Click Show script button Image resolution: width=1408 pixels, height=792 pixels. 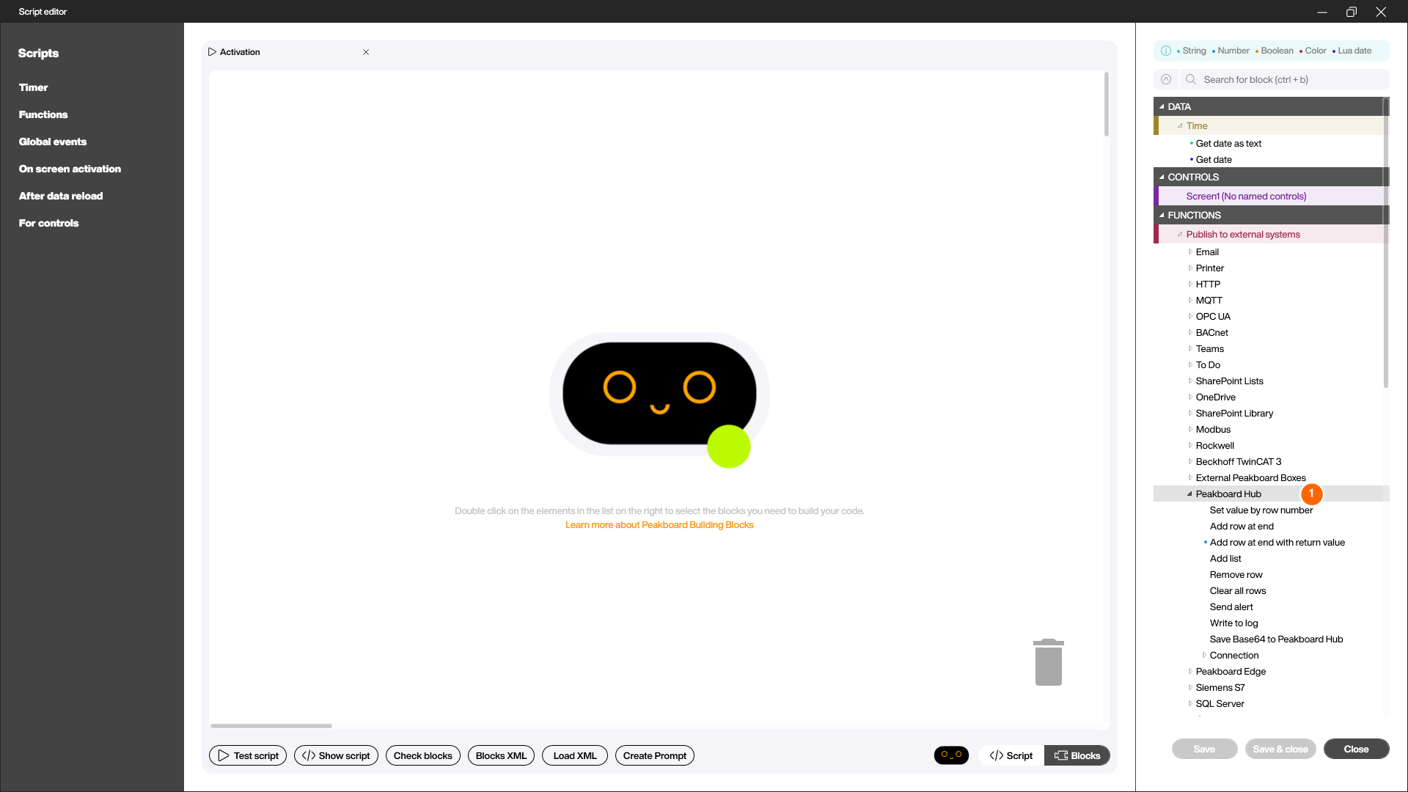point(336,755)
